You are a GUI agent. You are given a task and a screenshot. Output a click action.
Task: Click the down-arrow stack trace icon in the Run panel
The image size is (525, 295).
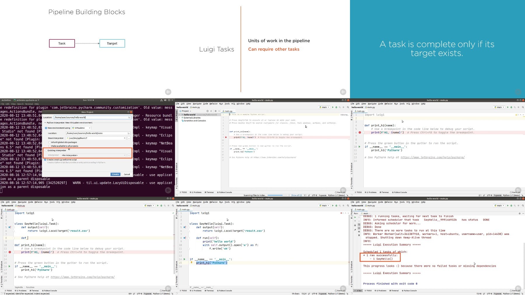point(359,221)
